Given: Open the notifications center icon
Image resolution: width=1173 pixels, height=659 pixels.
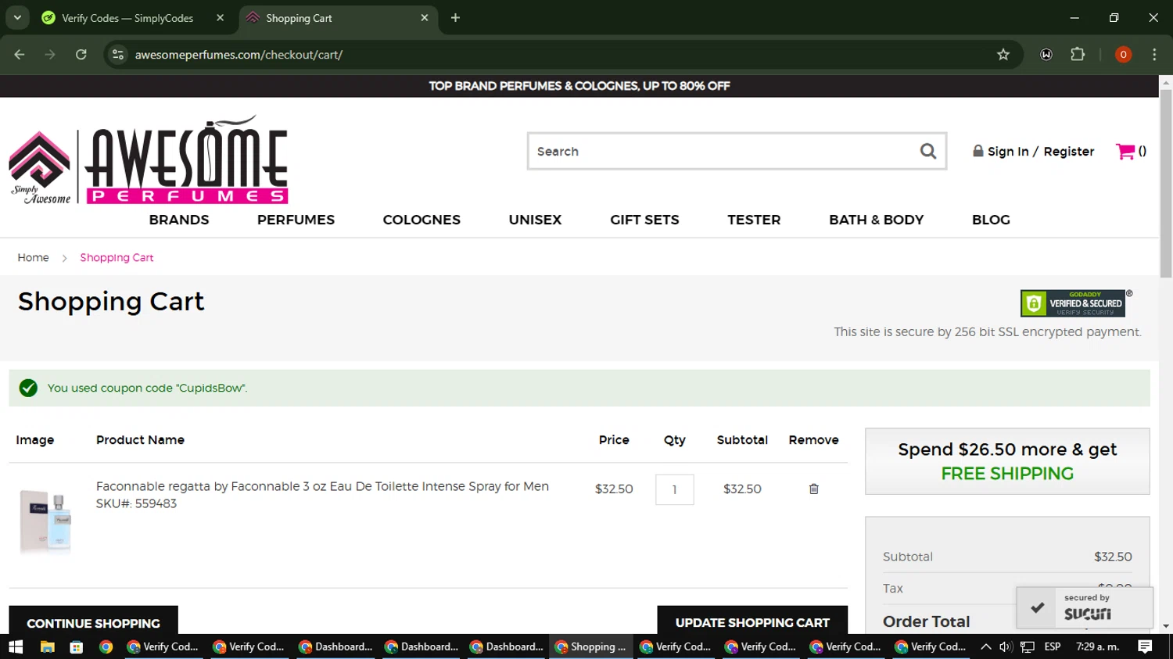Looking at the screenshot, I should click(1145, 646).
